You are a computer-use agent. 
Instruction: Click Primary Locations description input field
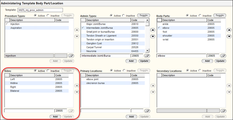tap(105, 111)
